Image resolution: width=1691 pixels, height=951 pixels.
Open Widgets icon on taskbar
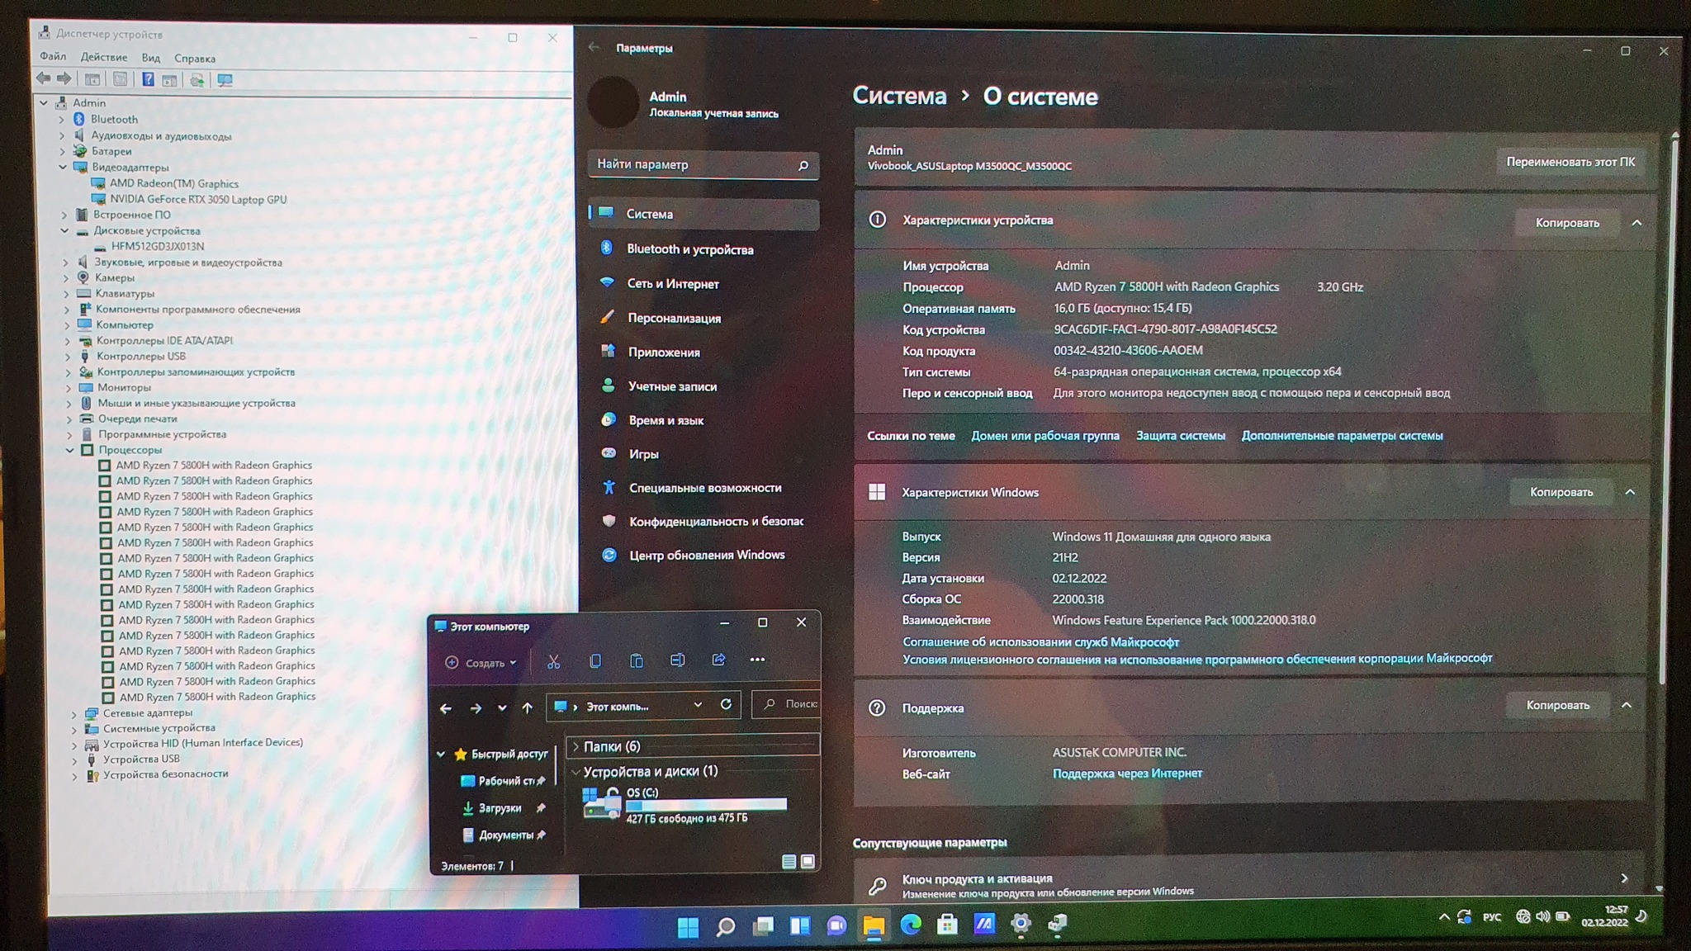click(x=799, y=926)
